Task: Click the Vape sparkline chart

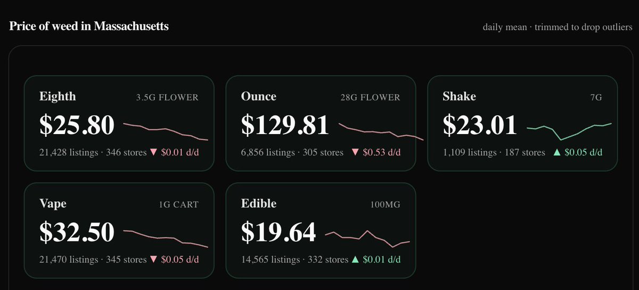Action: click(166, 239)
